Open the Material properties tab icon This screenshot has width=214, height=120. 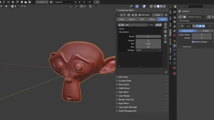click(x=175, y=68)
